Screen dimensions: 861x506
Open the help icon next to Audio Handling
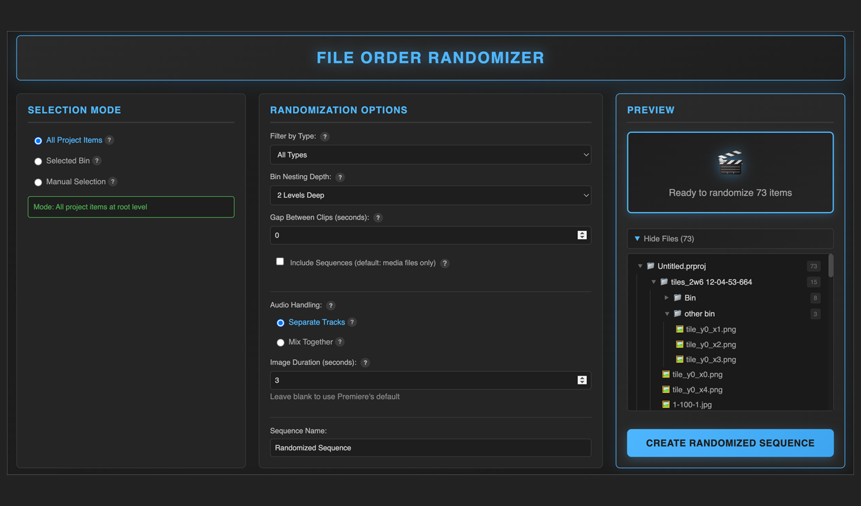click(330, 305)
